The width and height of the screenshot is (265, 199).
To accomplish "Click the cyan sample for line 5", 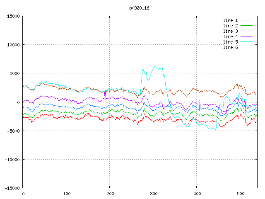I will tap(247, 42).
